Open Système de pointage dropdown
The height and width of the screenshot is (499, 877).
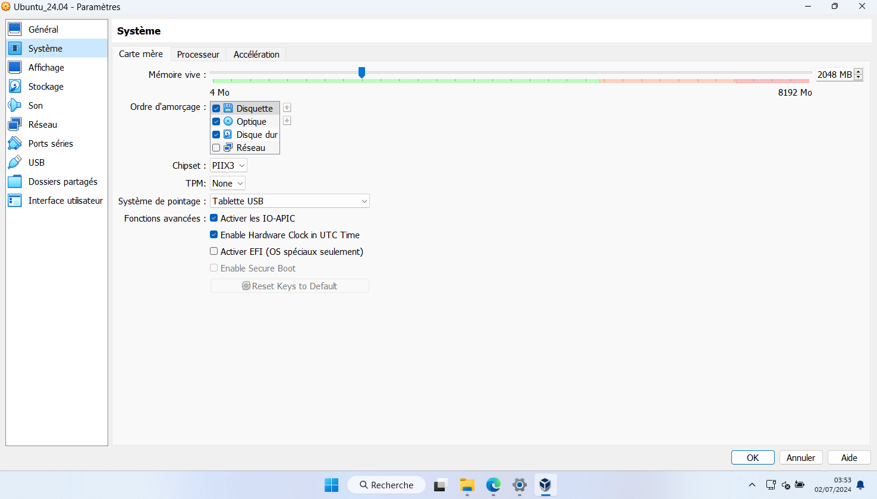point(290,201)
